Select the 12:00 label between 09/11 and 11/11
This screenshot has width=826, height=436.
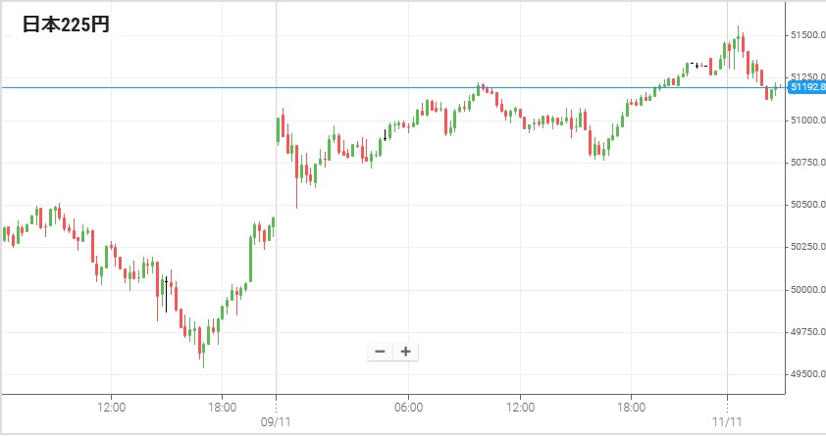coord(520,406)
